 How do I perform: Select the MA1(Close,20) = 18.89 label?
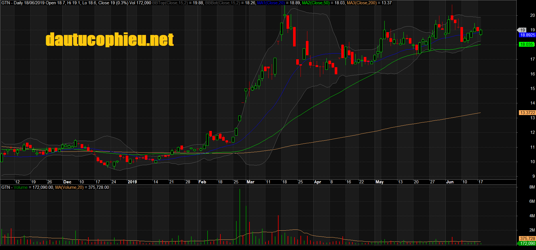point(279,3)
